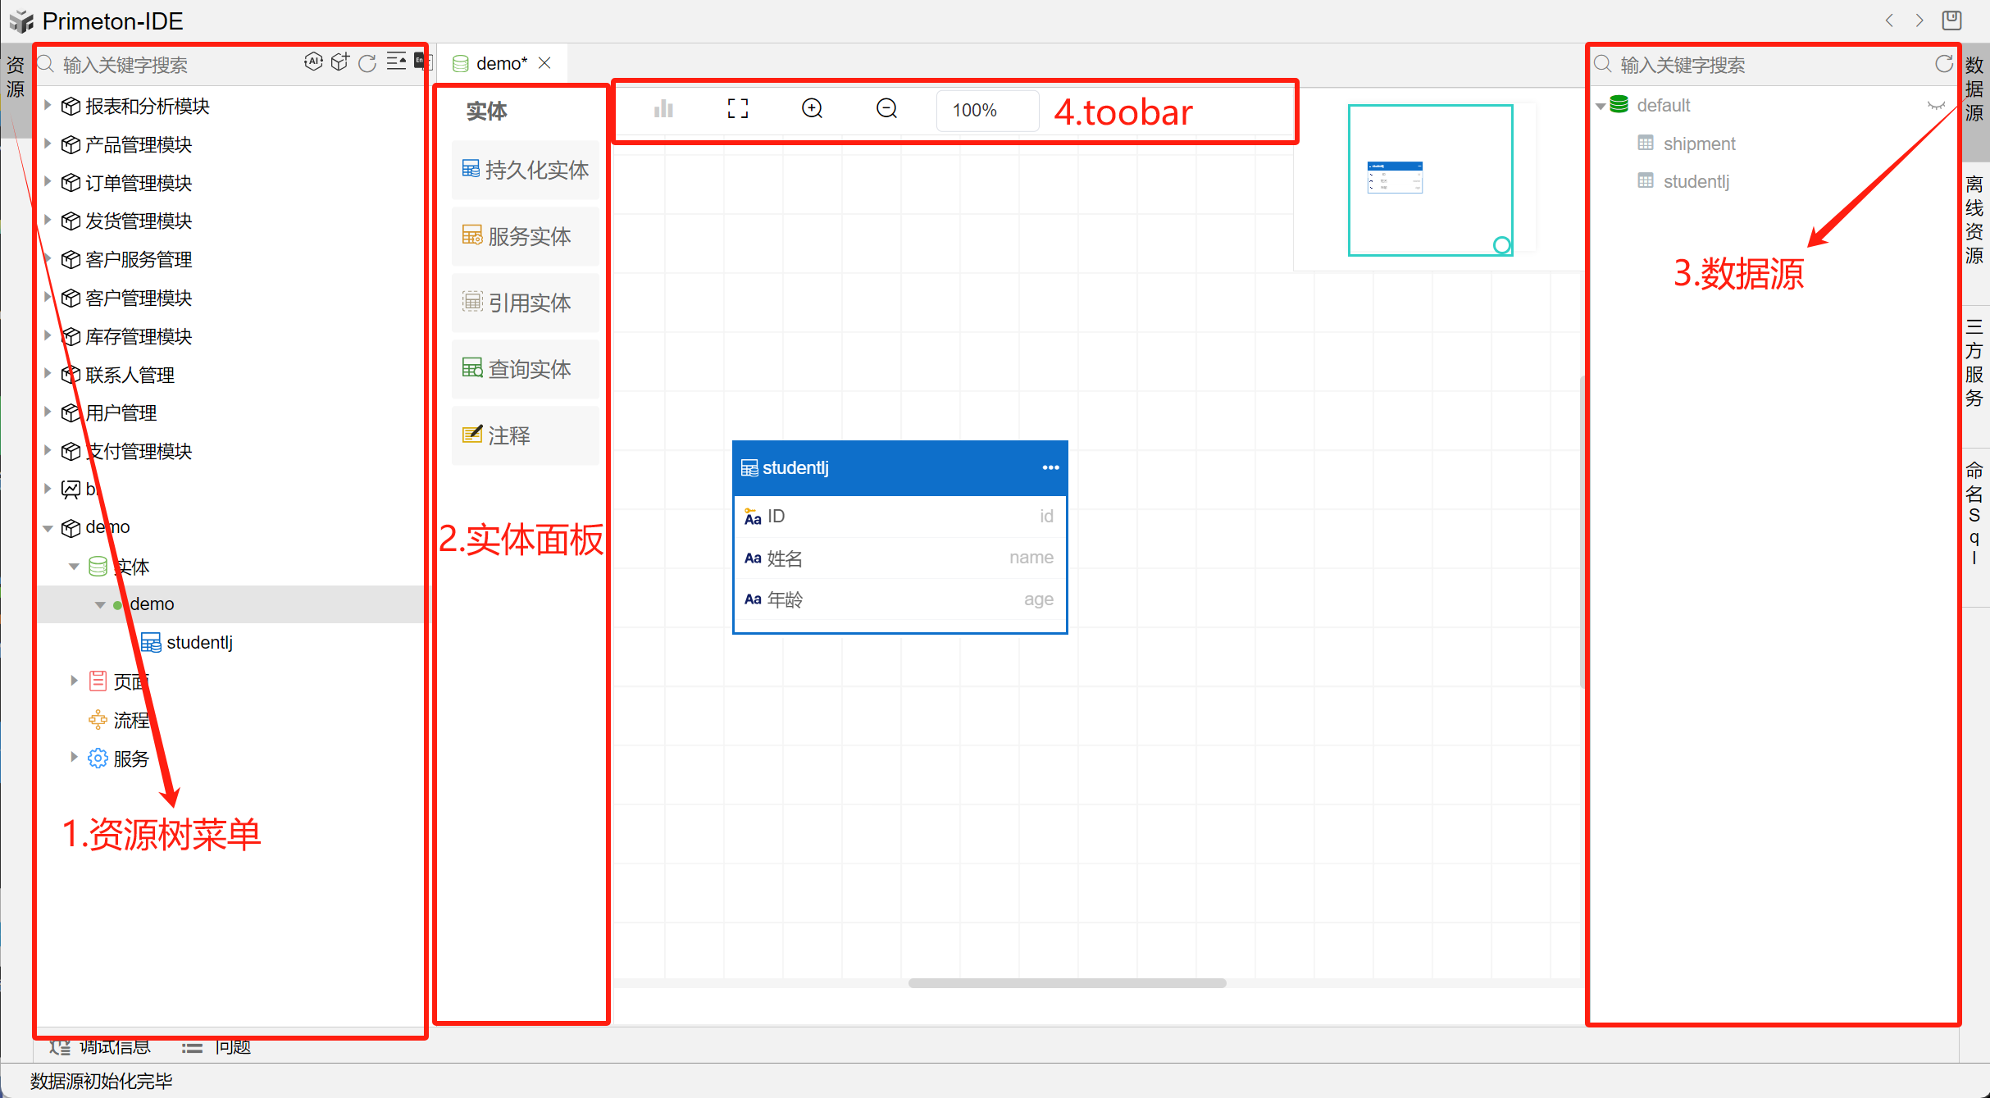Collapse the demo module tree node
1990x1098 pixels.
point(48,528)
